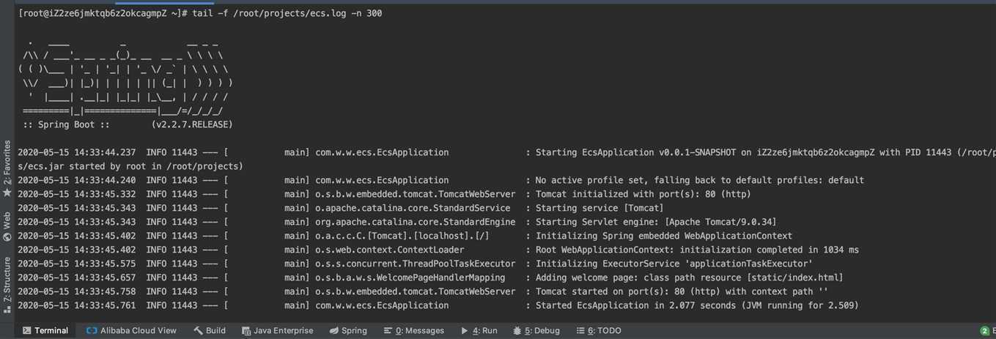Click "Initializing ExecutorService 'applicationTaskExecutor'" message
The image size is (996, 339).
pos(674,264)
